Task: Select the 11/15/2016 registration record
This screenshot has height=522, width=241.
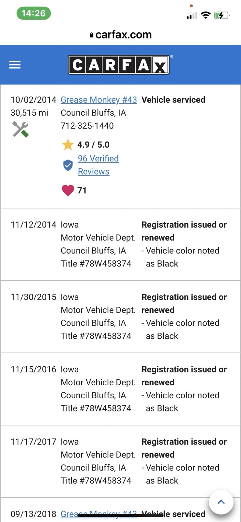Action: pos(120,389)
